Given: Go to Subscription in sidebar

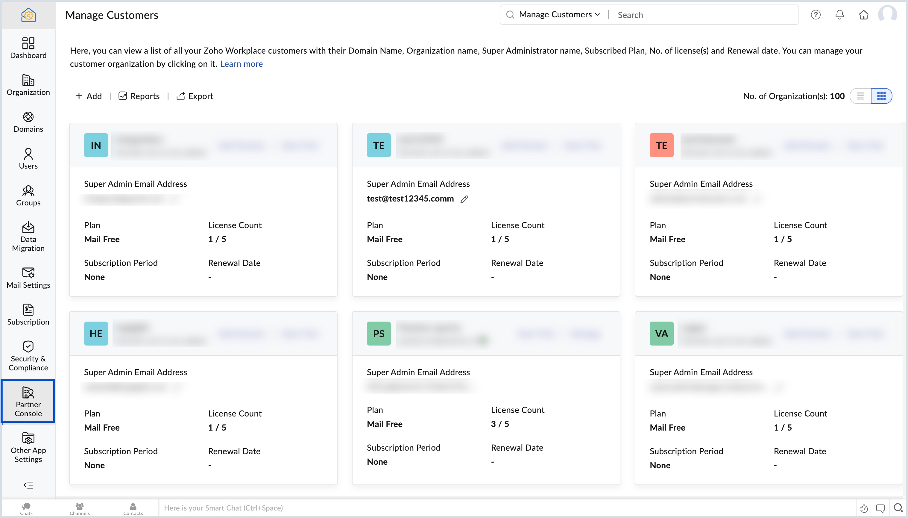Looking at the screenshot, I should click(28, 315).
